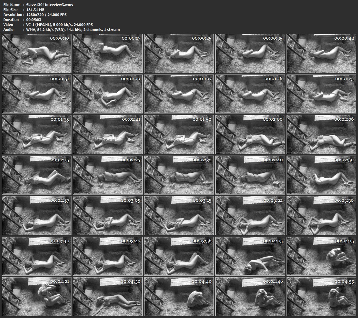Select the frame at 00:04:15
This screenshot has width=358, height=318.
pyautogui.click(x=321, y=256)
